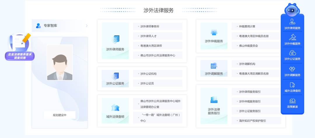Expand the 专家智库 chevron arrow
This screenshot has width=315, height=138.
pyautogui.click(x=87, y=26)
